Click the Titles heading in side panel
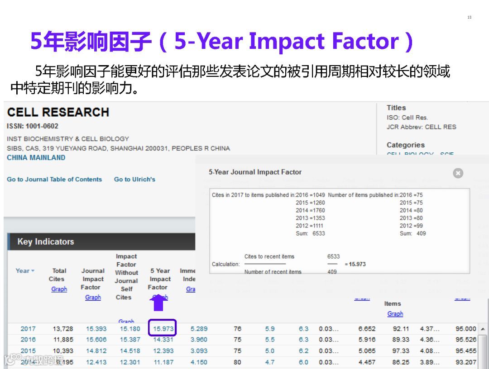The height and width of the screenshot is (369, 489). [x=396, y=108]
